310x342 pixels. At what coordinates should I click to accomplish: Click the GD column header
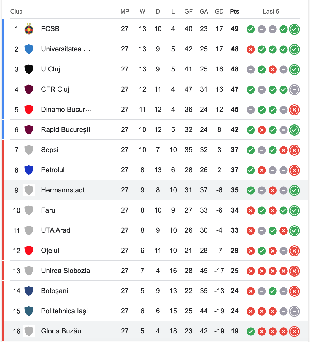(x=219, y=12)
